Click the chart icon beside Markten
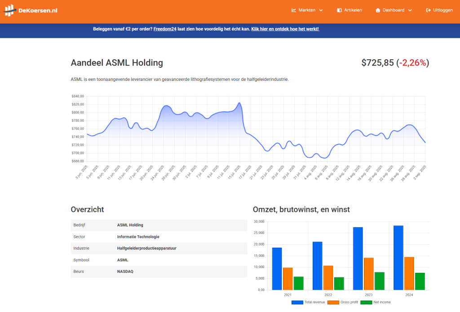460x312 pixels. pos(294,10)
